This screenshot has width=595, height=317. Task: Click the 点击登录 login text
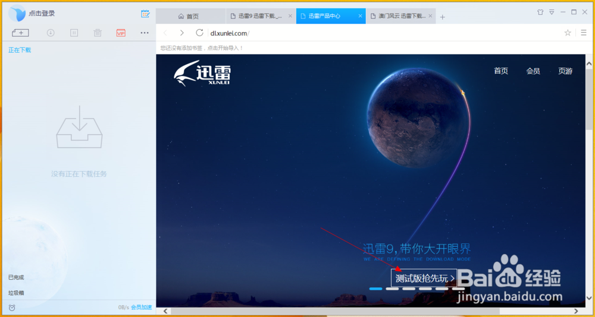tap(42, 13)
